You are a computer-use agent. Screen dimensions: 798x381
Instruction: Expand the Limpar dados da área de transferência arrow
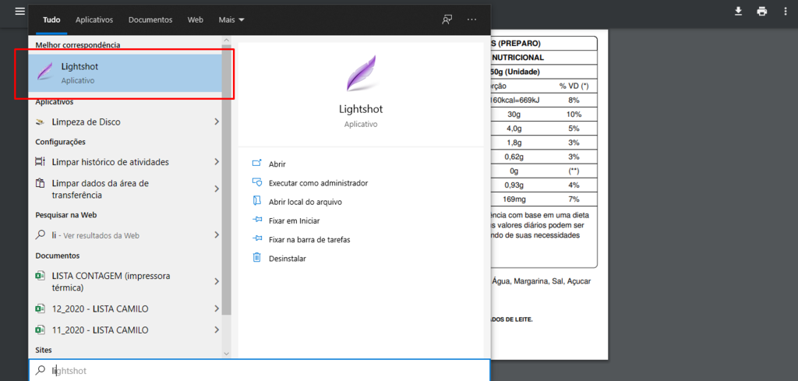coord(217,189)
